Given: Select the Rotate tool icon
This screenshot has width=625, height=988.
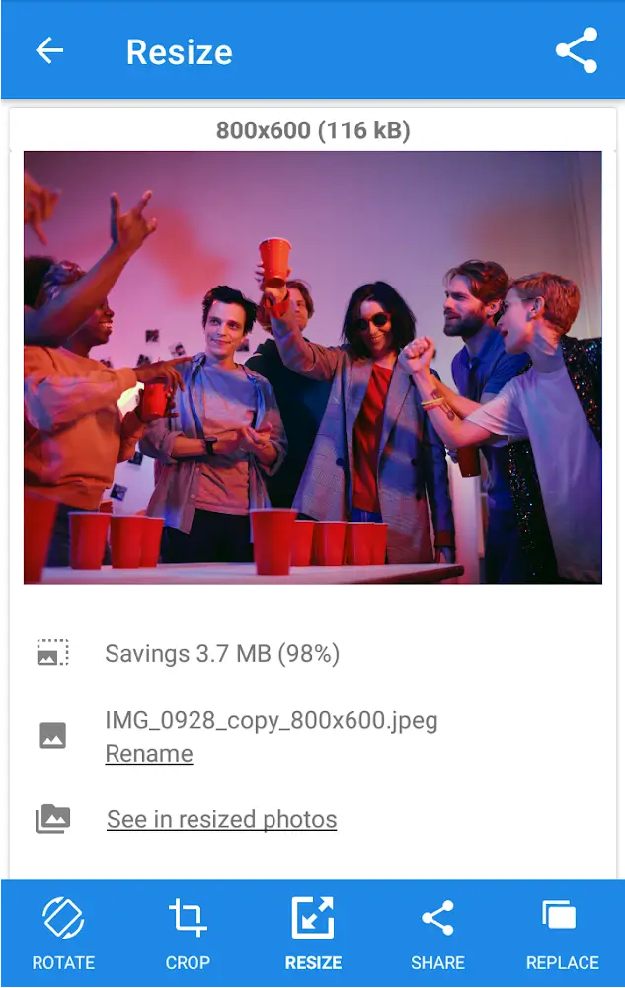Looking at the screenshot, I should tap(63, 917).
